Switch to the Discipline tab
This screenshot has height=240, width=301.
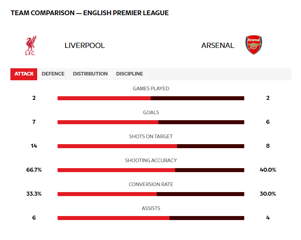tap(130, 74)
